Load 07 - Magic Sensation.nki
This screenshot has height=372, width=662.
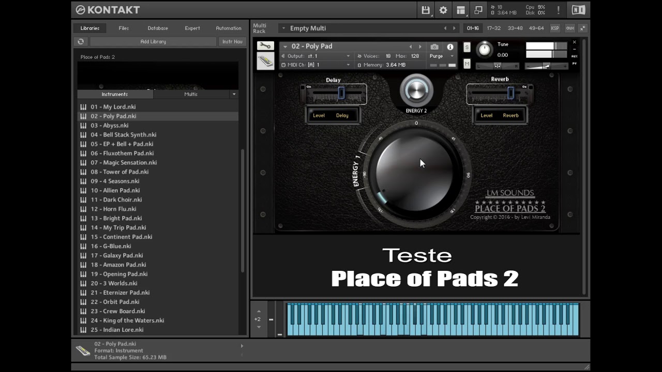[124, 163]
